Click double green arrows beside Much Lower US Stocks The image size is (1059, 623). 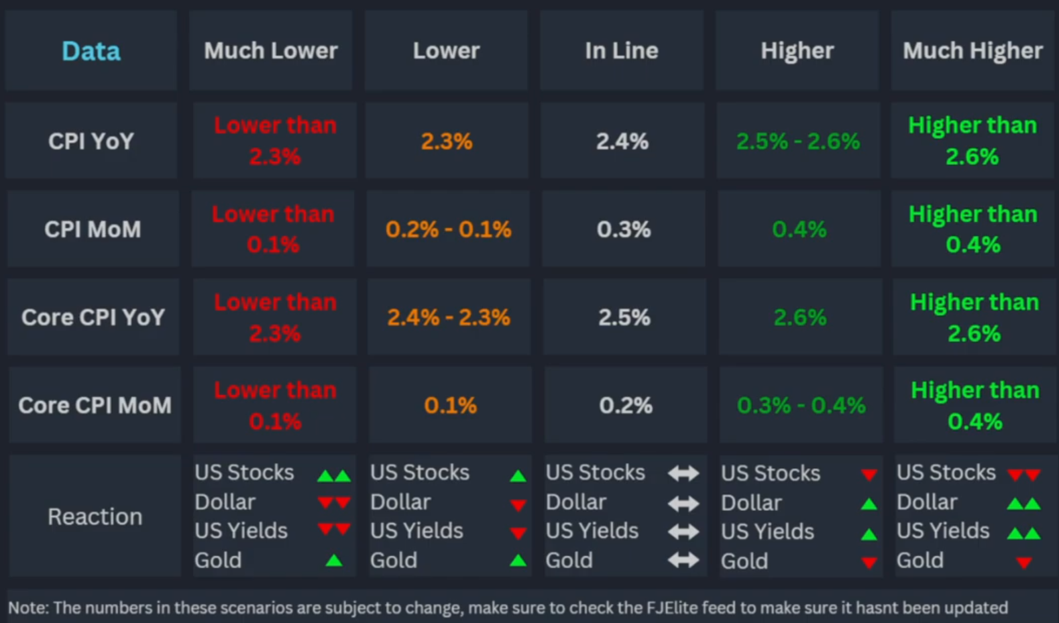coord(334,475)
